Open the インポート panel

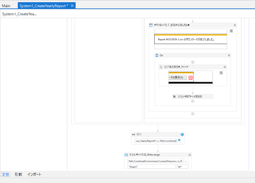pos(34,174)
